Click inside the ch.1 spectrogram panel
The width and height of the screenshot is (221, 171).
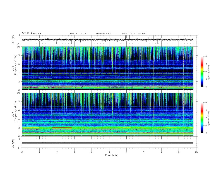click(107, 68)
